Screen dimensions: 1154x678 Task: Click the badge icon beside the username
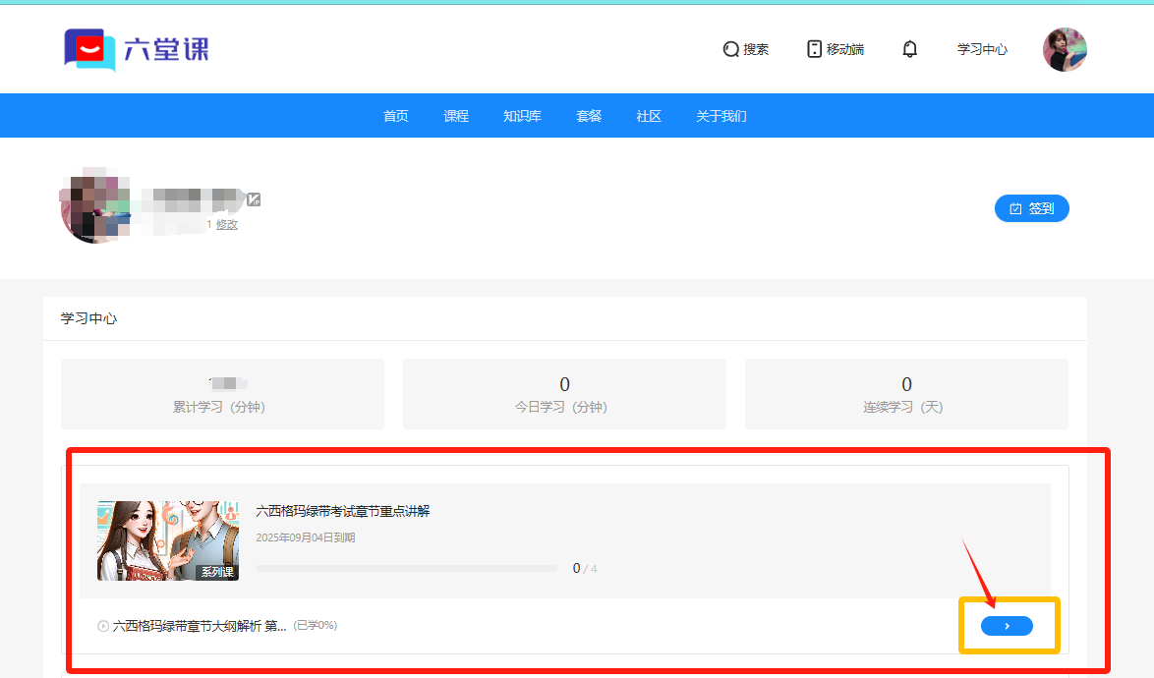[254, 199]
